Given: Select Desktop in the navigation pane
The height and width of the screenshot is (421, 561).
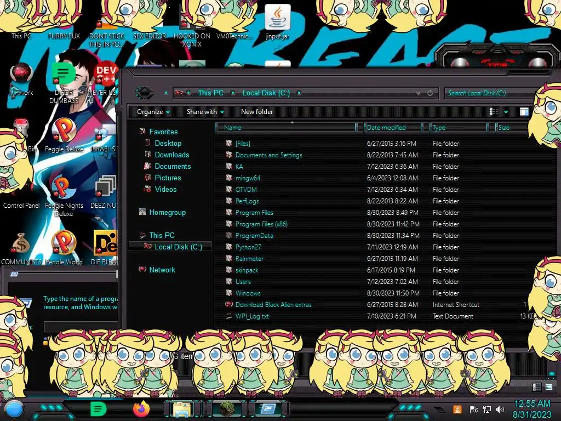Looking at the screenshot, I should pos(168,143).
